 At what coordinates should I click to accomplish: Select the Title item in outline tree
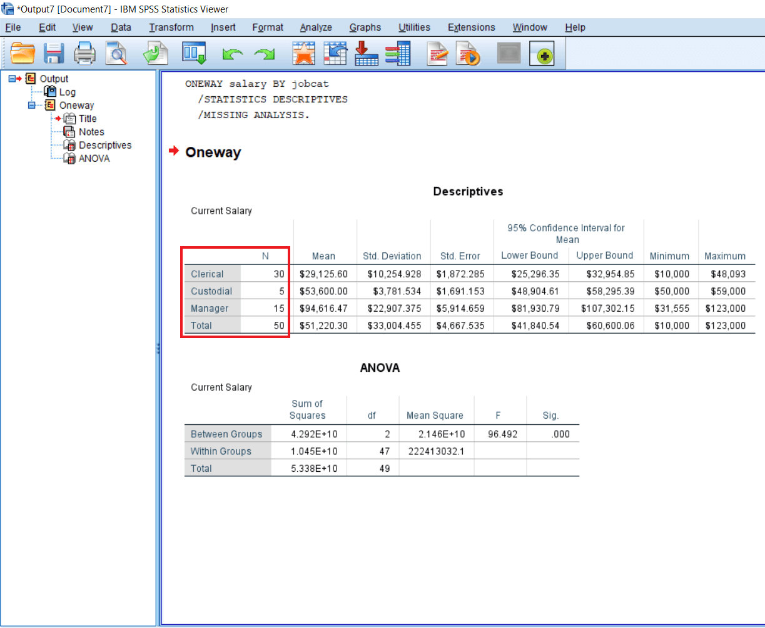[88, 119]
